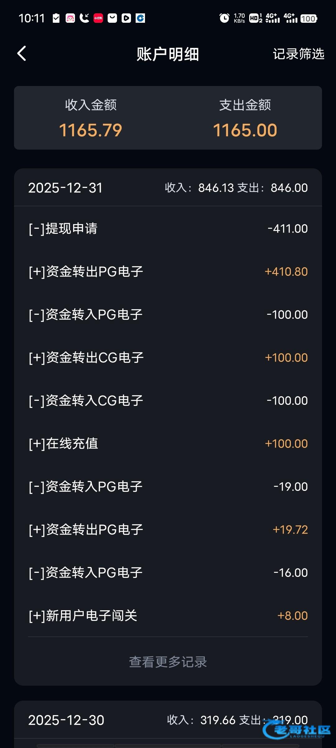The image size is (336, 748).
Task: Open the 记录筛选 record filter
Action: (298, 54)
